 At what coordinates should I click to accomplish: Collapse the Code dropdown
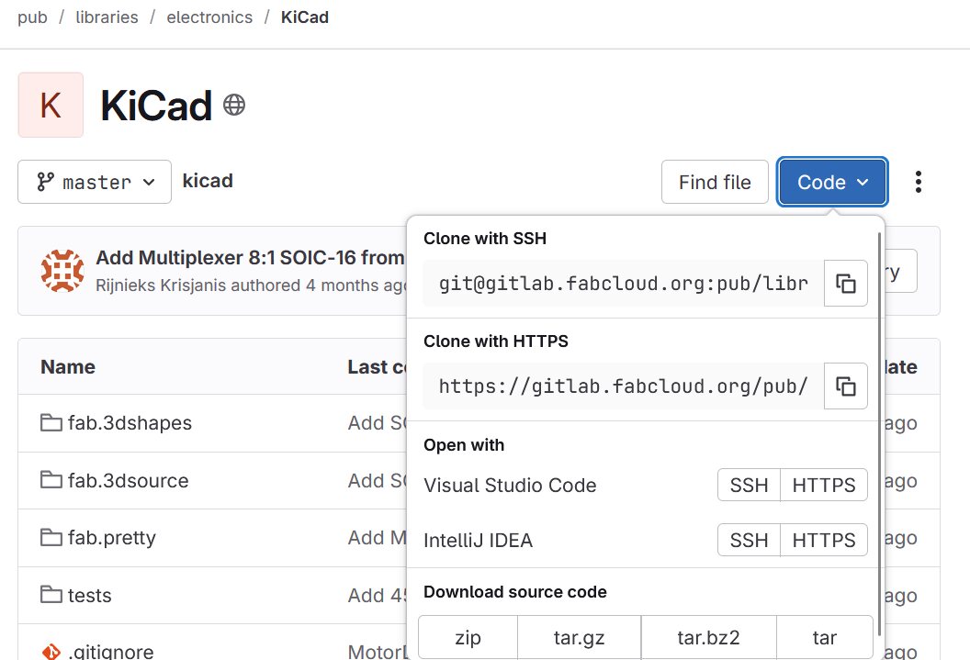click(x=831, y=181)
